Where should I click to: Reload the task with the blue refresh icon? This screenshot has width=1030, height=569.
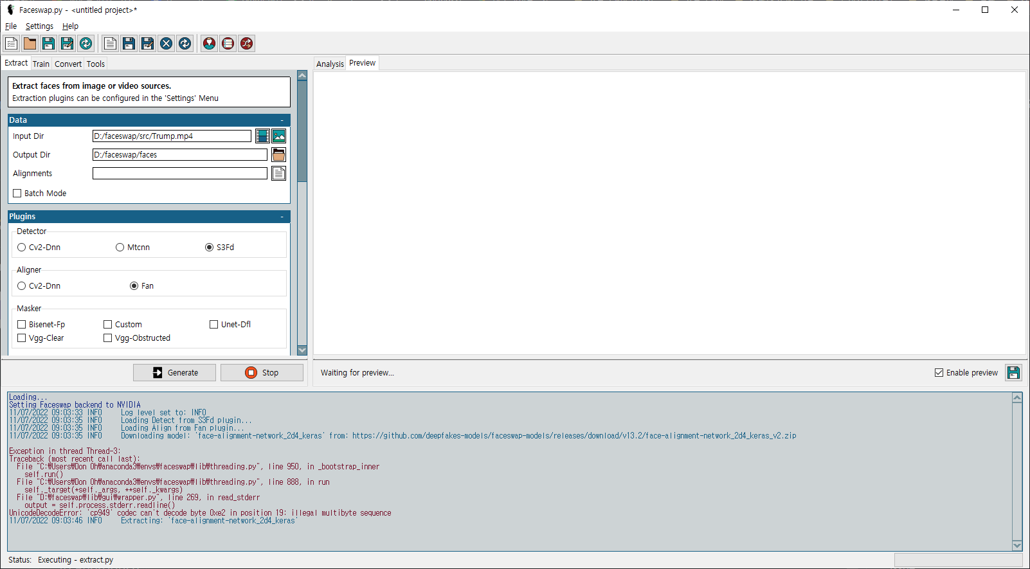pos(185,43)
